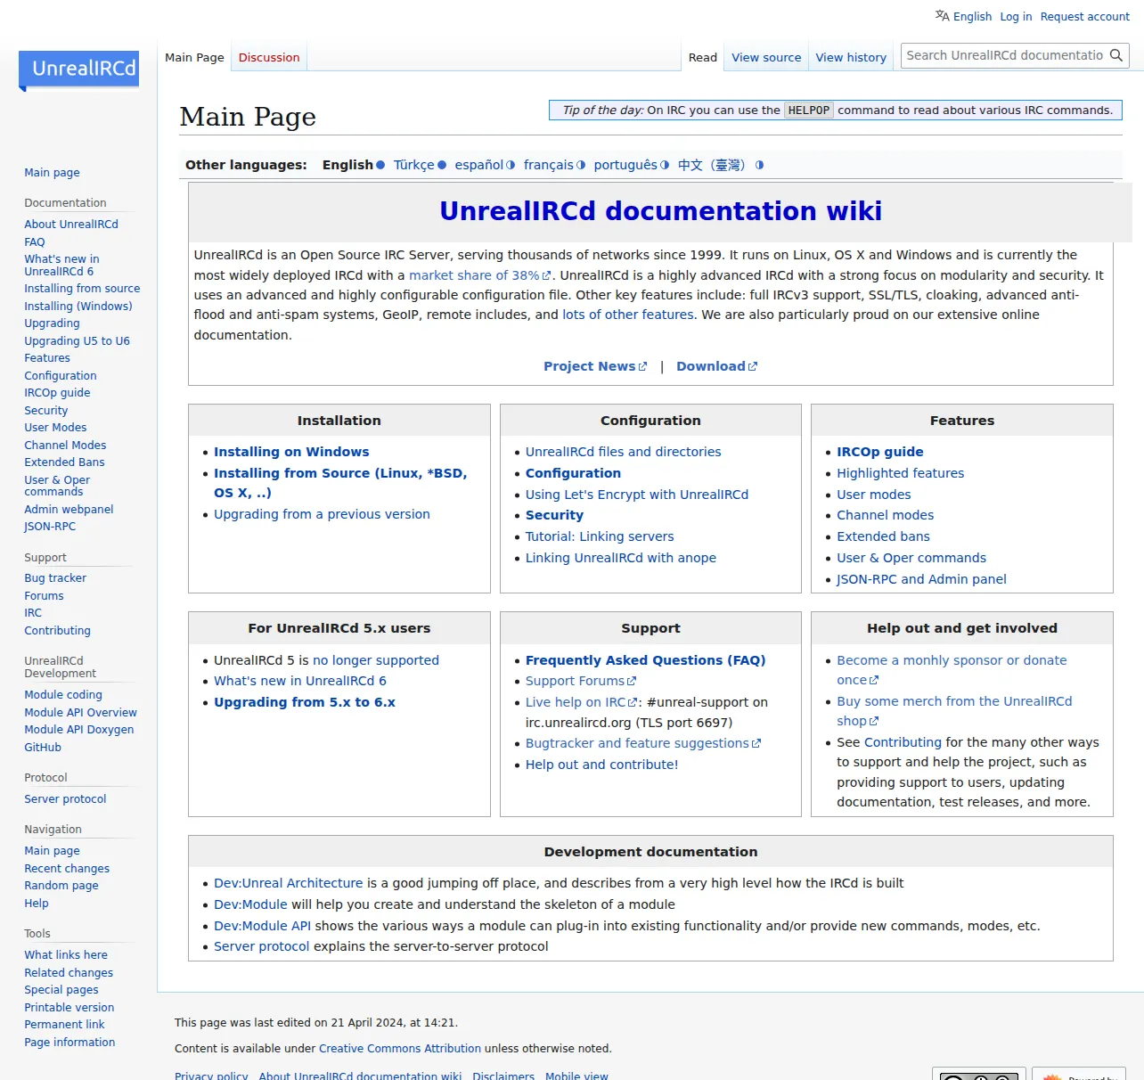
Task: Open Bug tracker in sidebar
Action: 55,578
